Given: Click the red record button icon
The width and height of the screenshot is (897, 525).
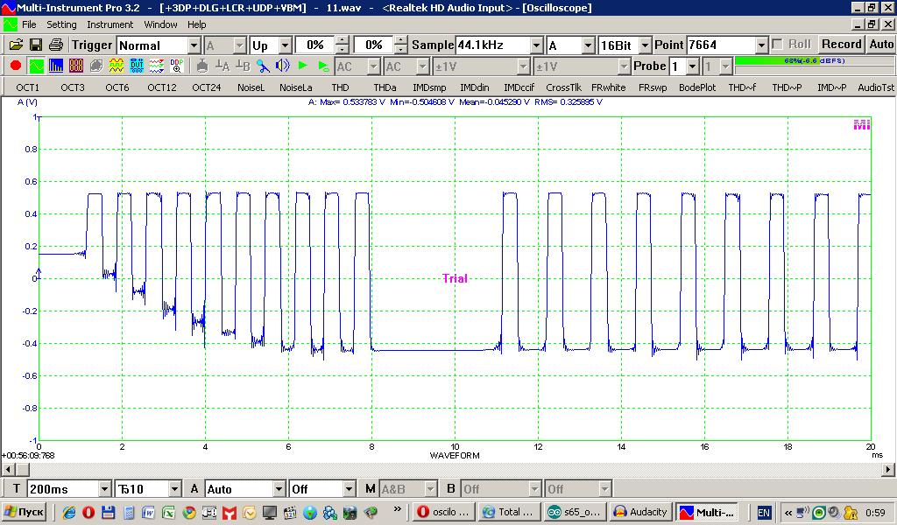Looking at the screenshot, I should pyautogui.click(x=16, y=66).
